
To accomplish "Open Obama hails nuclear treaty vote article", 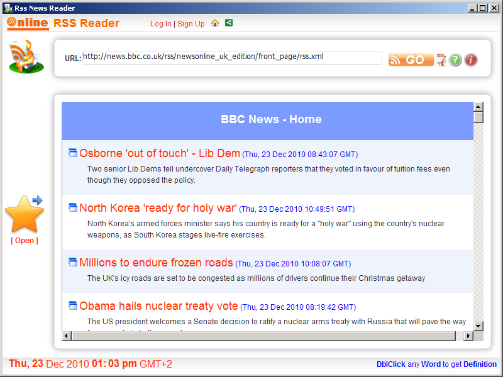I will [159, 306].
